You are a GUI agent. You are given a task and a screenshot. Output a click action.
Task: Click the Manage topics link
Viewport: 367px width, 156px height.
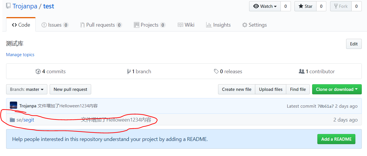(20, 55)
